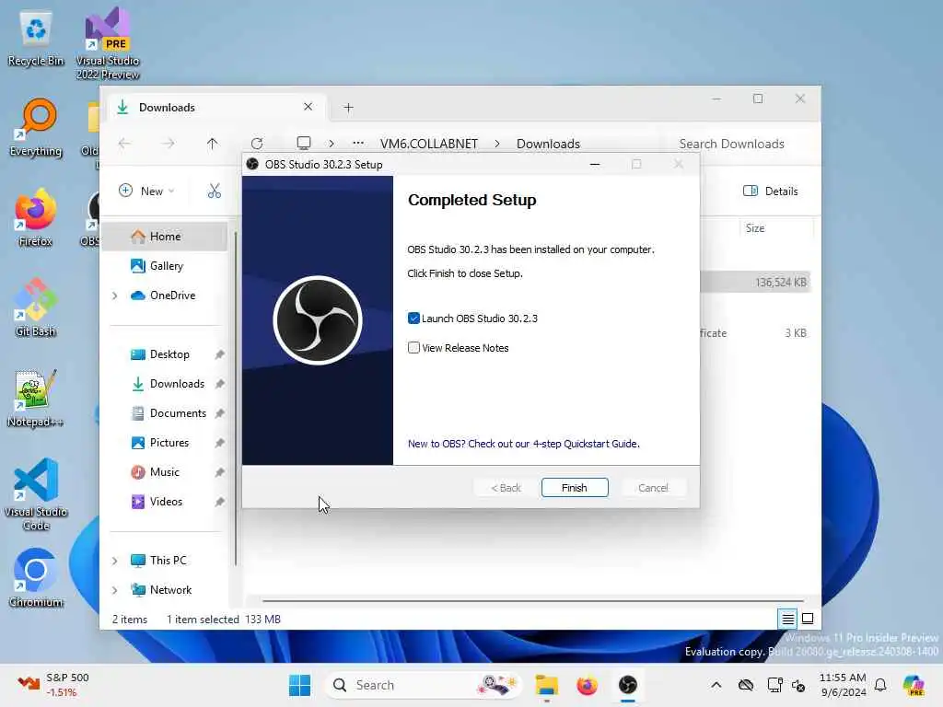Select OneDrive in the navigation pane
943x707 pixels.
coord(172,296)
